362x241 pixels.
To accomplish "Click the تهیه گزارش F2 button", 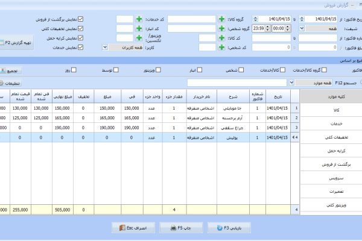I will click(17, 42).
